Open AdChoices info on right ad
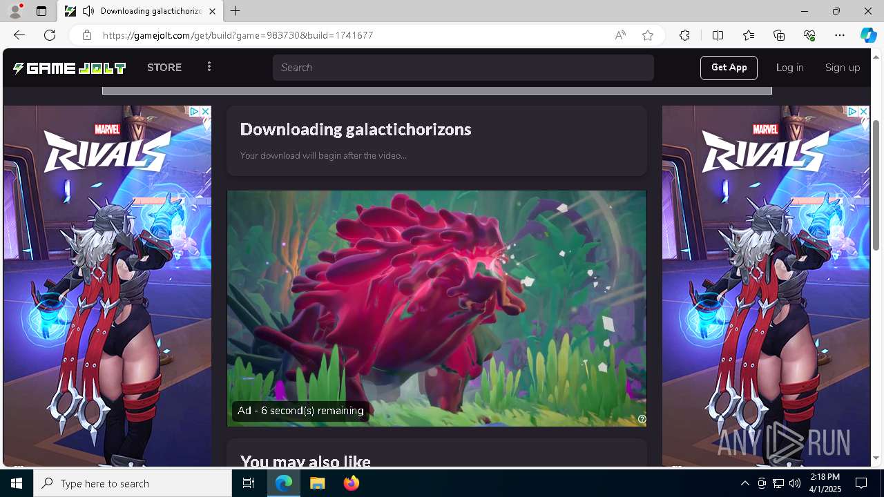The width and height of the screenshot is (884, 497). [853, 111]
